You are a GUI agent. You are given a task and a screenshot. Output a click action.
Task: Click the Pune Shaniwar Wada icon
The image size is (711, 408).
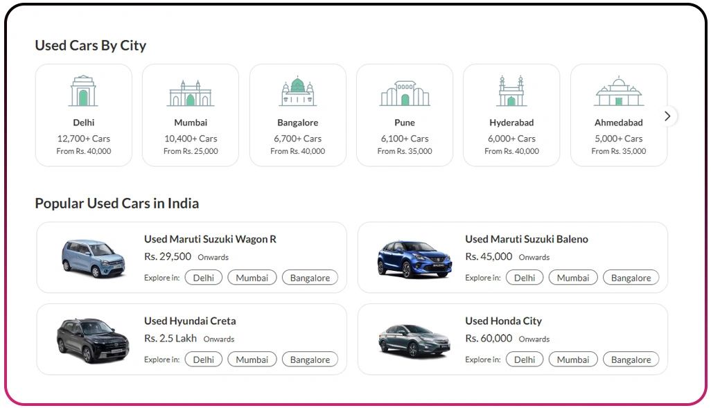tap(405, 93)
